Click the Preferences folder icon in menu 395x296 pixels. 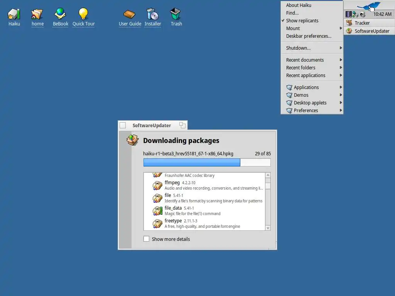[289, 111]
